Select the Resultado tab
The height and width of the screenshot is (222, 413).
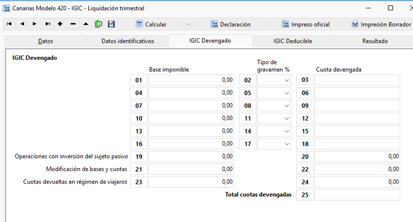[375, 41]
